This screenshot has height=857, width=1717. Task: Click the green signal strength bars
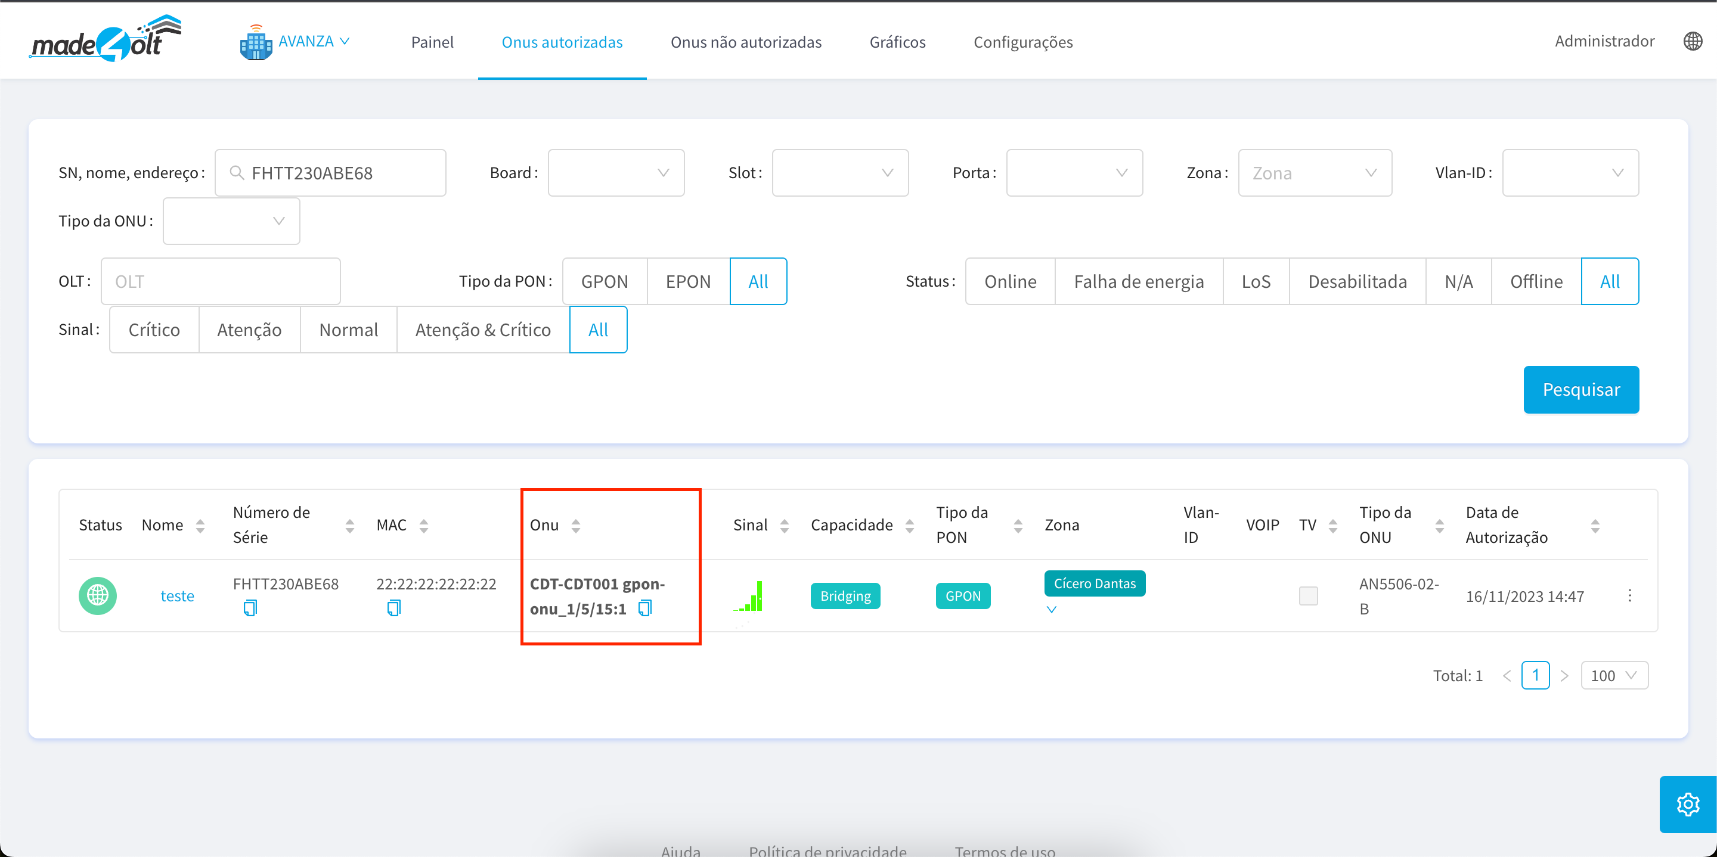click(750, 597)
